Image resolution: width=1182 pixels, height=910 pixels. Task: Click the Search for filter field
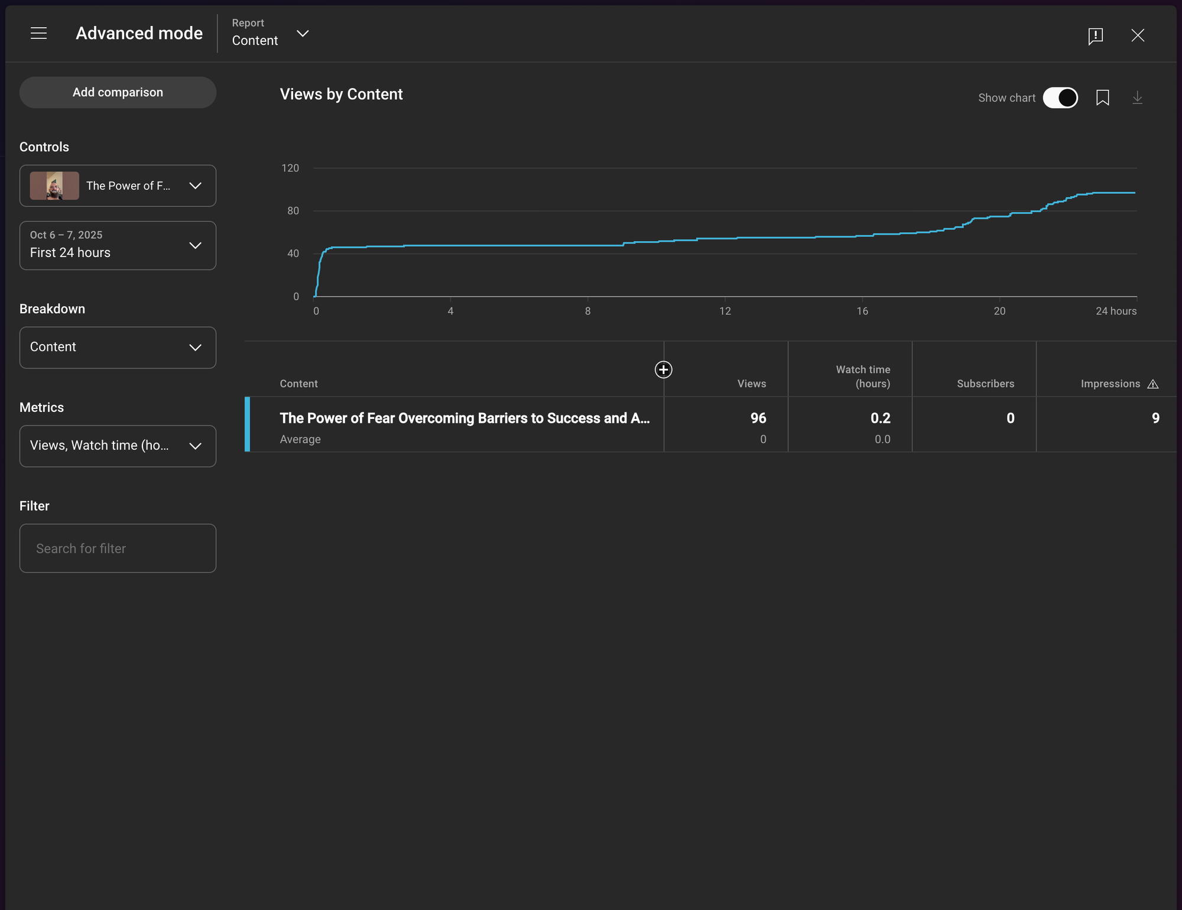(x=118, y=548)
